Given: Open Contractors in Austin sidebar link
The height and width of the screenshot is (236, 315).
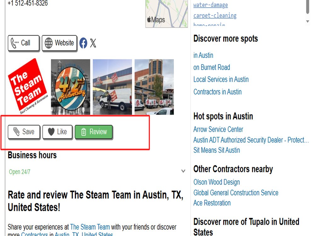Looking at the screenshot, I should click(217, 92).
